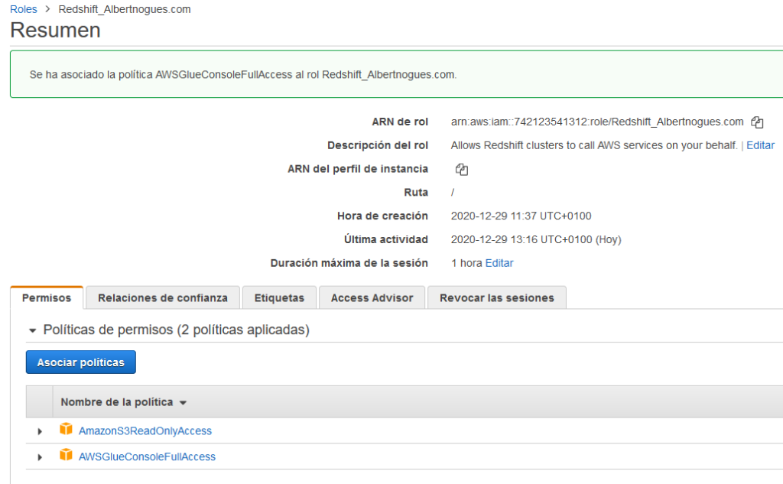This screenshot has height=484, width=783.
Task: Sort by Nombre de la política column arrow
Action: click(x=184, y=403)
